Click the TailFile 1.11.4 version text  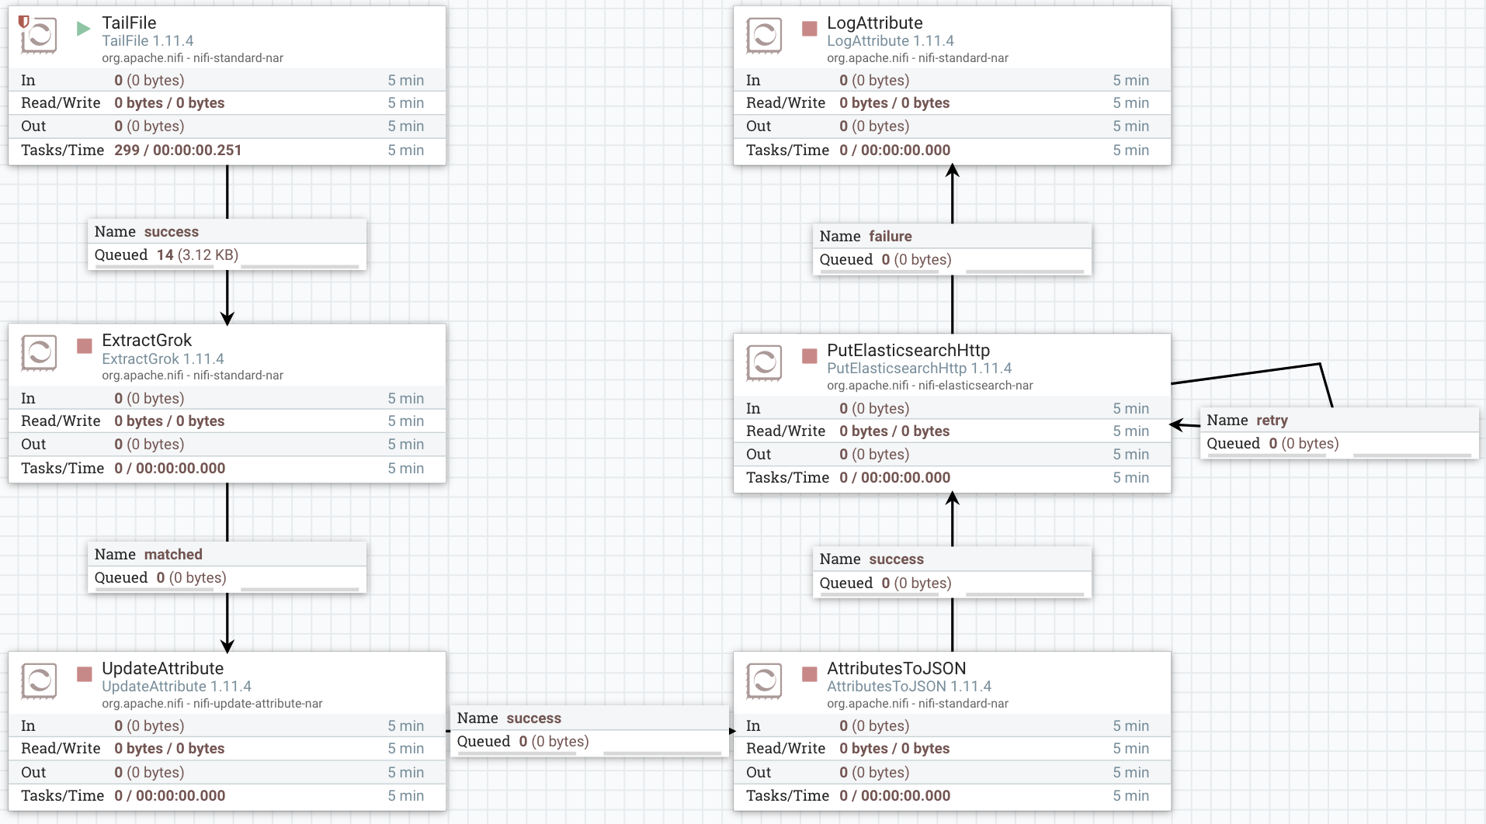click(x=148, y=40)
